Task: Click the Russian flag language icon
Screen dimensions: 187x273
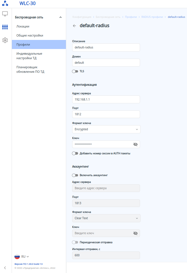Action: coord(17,257)
